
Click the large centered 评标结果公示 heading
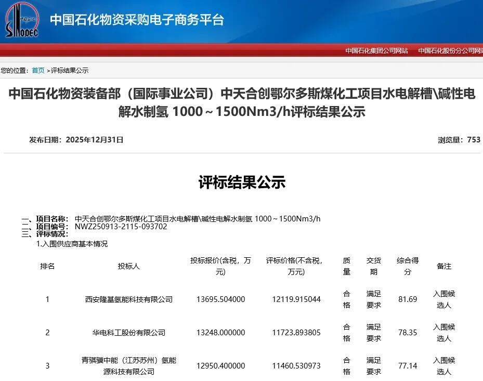tap(242, 182)
